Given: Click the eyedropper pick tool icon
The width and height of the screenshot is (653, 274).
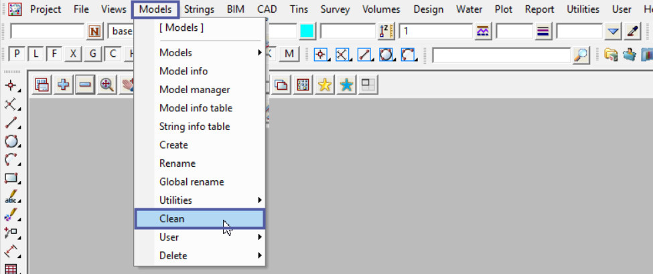Looking at the screenshot, I should tap(632, 31).
